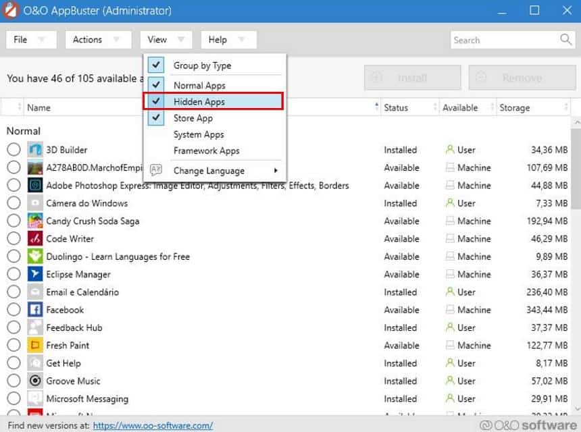
Task: Sort the list by Name column
Action: pyautogui.click(x=39, y=107)
